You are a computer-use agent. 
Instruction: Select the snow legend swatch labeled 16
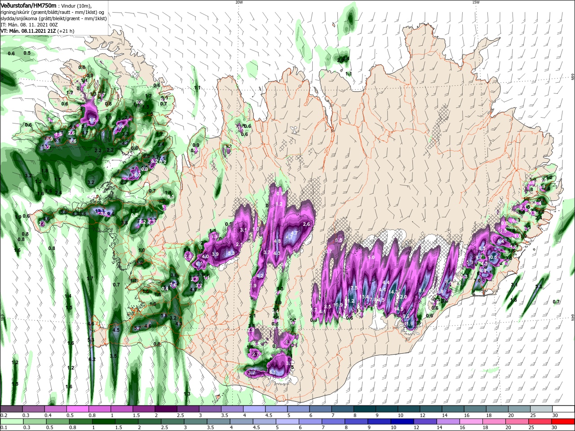pyautogui.click(x=475, y=409)
